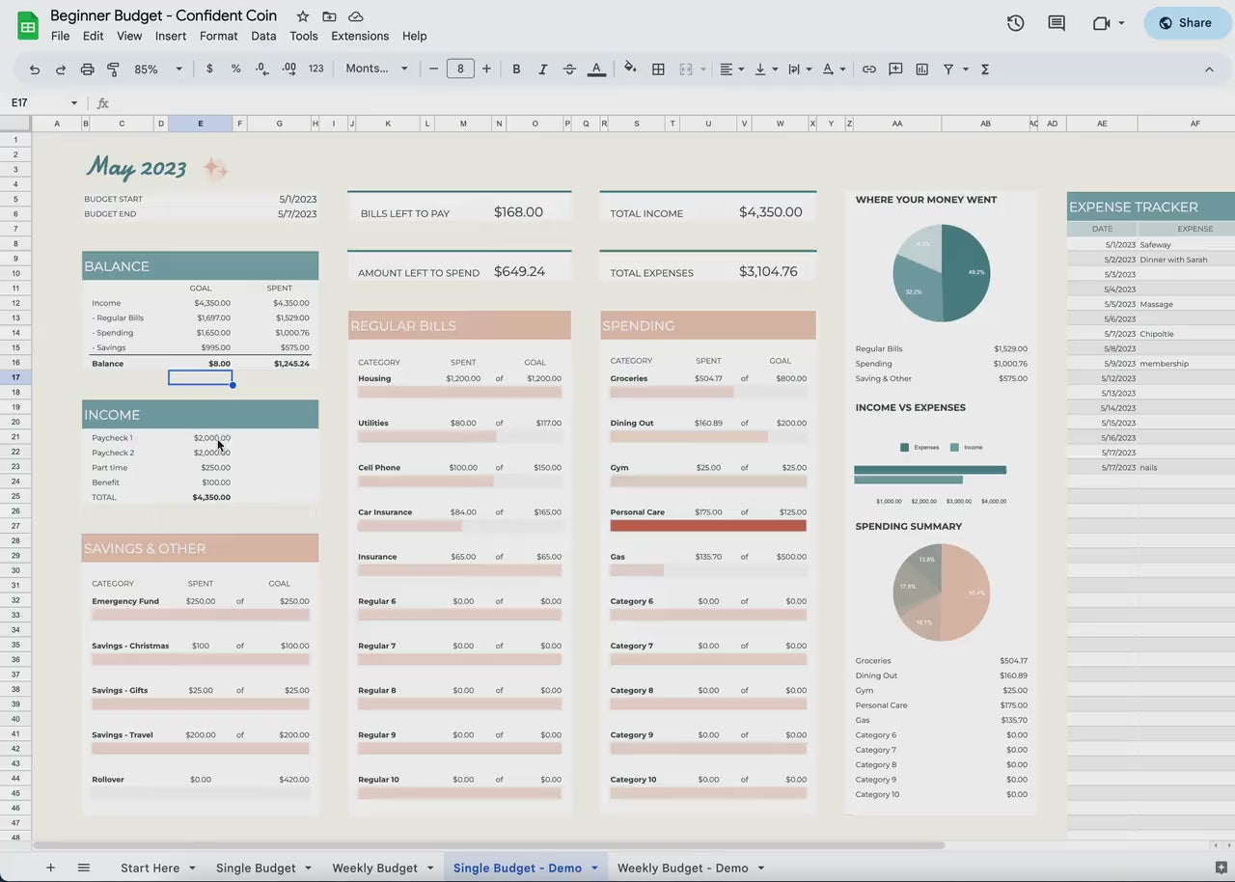Toggle strikethrough formatting
This screenshot has width=1235, height=882.
click(x=569, y=69)
